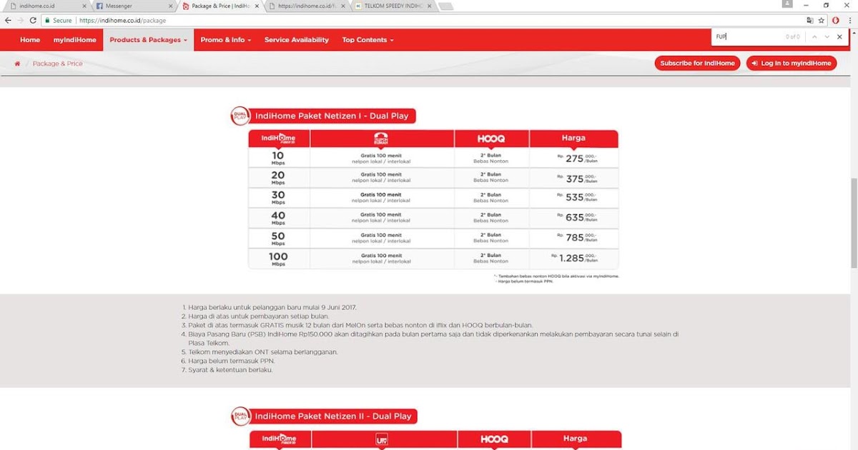Expand the Products & Packages dropdown

pos(148,40)
